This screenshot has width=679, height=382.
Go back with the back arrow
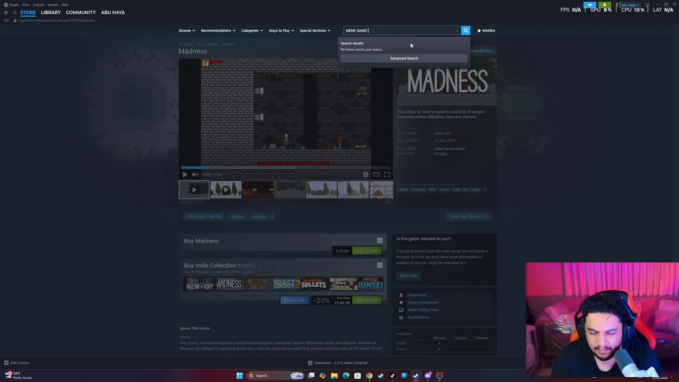click(6, 12)
